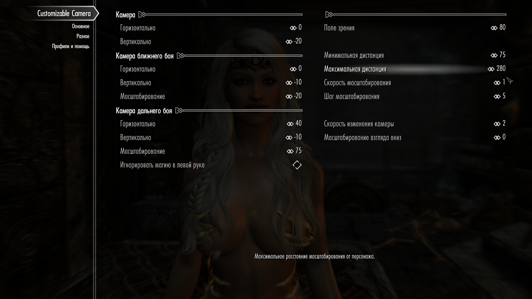Click slider icon beside Поле зрения value
Image resolution: width=532 pixels, height=299 pixels.
pyautogui.click(x=494, y=28)
